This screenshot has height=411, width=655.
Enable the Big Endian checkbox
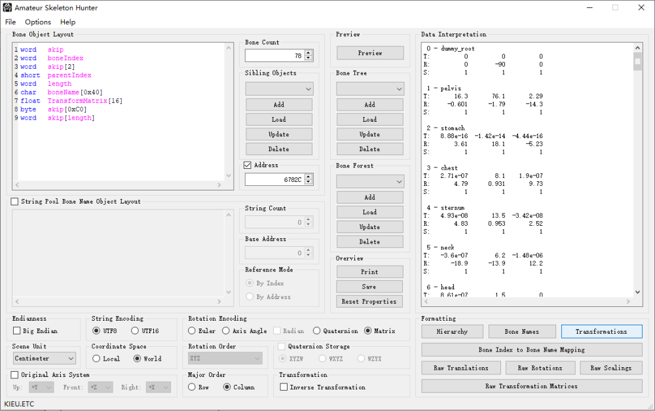[18, 331]
